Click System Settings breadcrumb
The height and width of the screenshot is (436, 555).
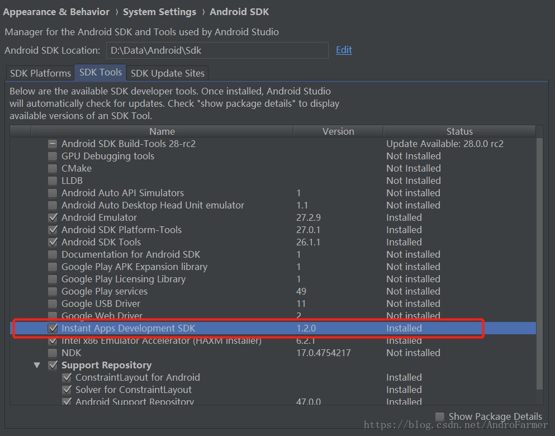tap(159, 12)
